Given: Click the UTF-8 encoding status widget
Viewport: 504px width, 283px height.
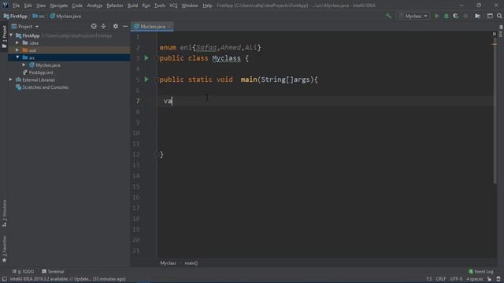Looking at the screenshot, I should click(456, 279).
